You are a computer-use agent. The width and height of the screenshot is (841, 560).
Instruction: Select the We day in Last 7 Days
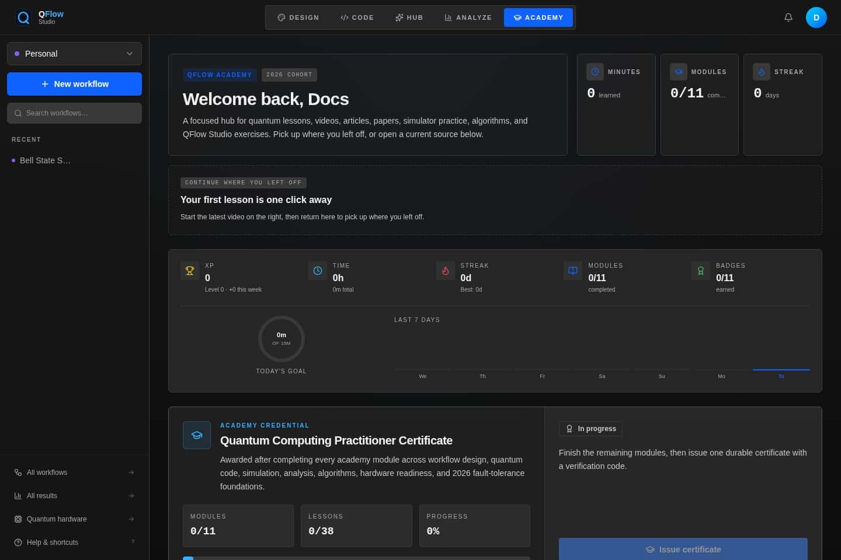coord(423,376)
